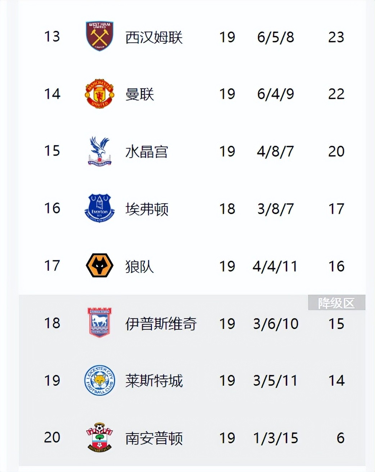Click the 降级区 relegation zone label

coord(336,303)
